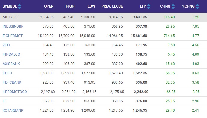Viewport: 207px width, 118px height.
Task: Open the HDFCBANK stock link
Action: click(x=12, y=82)
